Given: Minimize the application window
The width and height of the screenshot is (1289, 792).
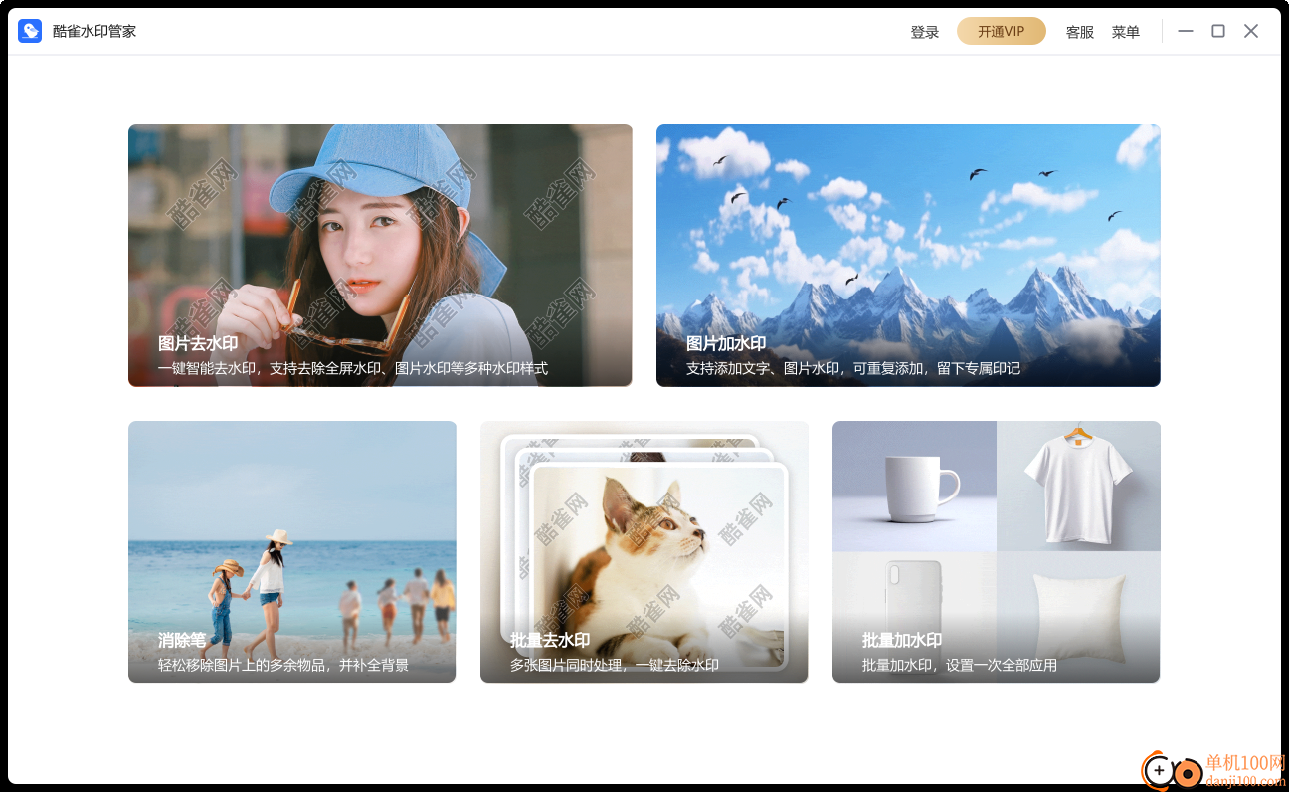Looking at the screenshot, I should pos(1186,31).
